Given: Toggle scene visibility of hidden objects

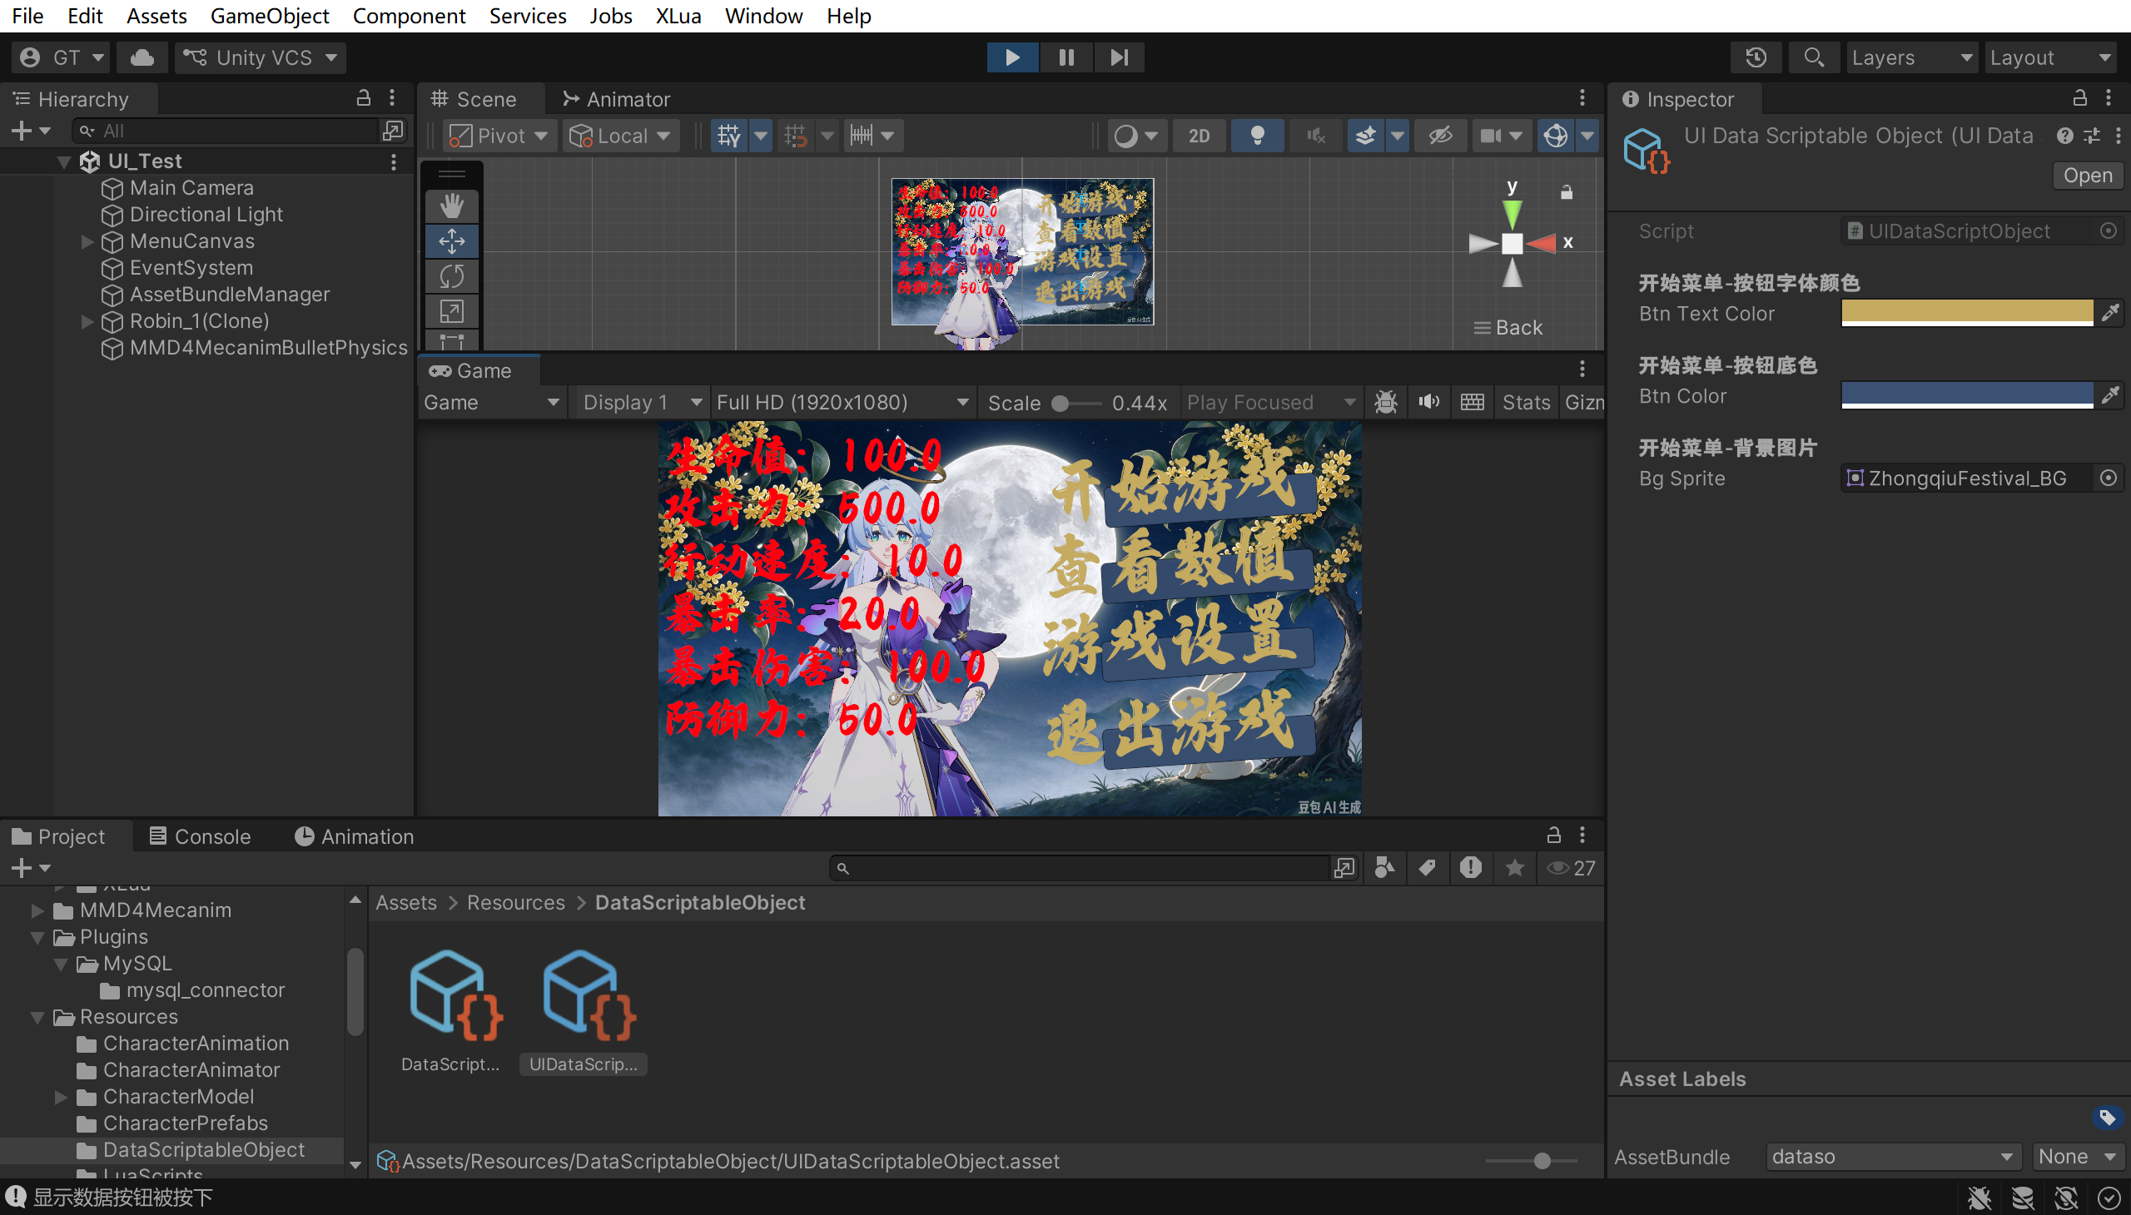Looking at the screenshot, I should 1441,135.
